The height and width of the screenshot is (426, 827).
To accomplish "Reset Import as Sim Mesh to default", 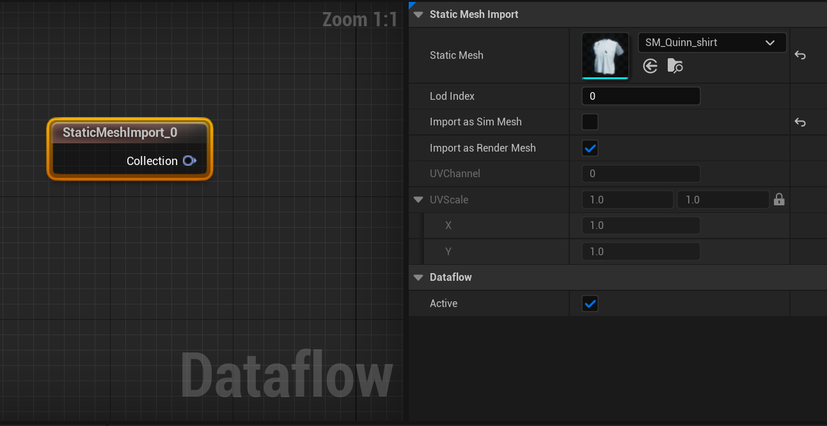I will click(x=799, y=122).
